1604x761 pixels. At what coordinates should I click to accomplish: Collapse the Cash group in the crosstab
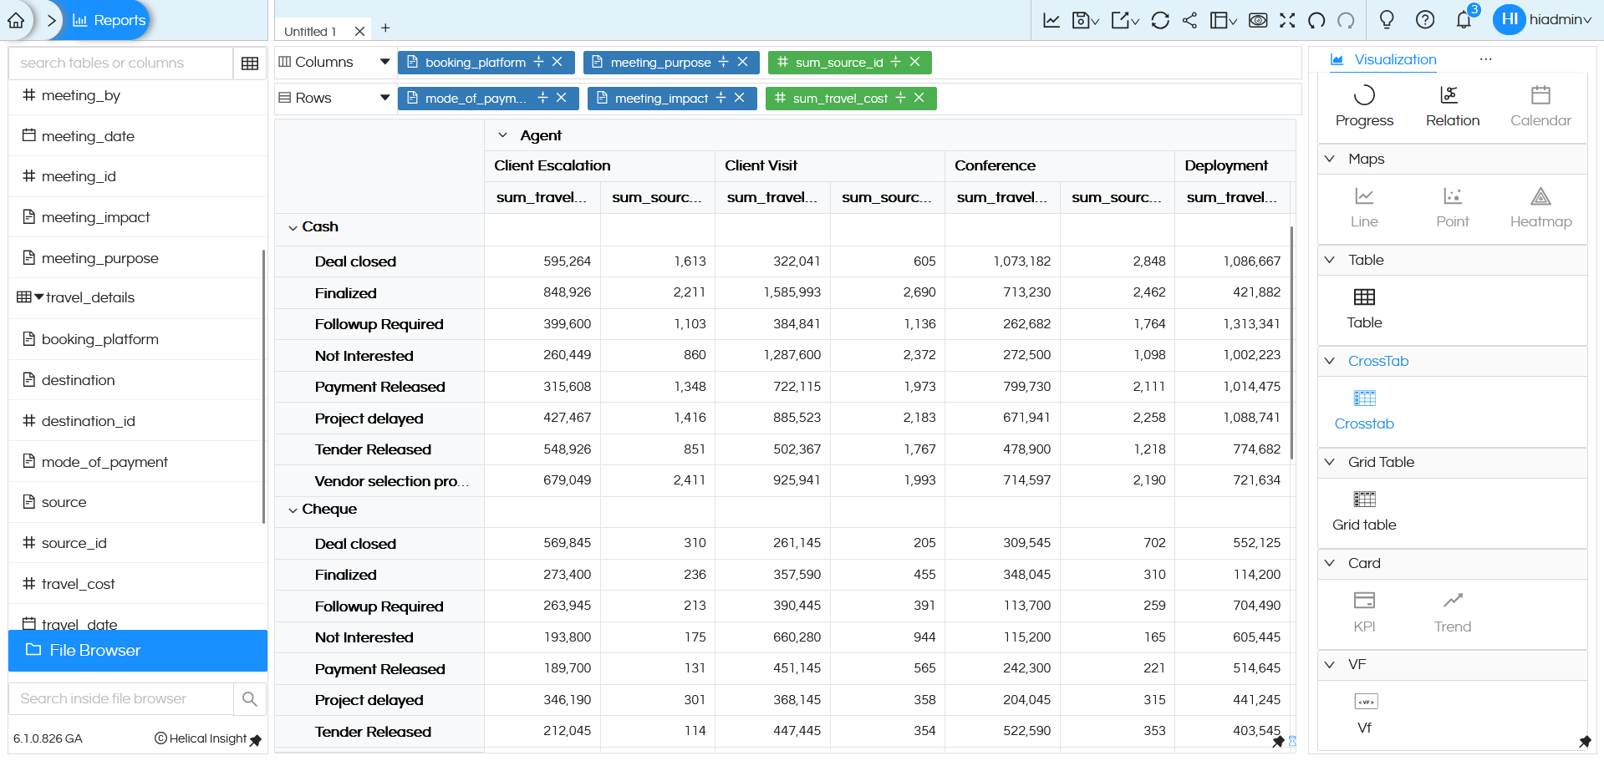(x=293, y=226)
